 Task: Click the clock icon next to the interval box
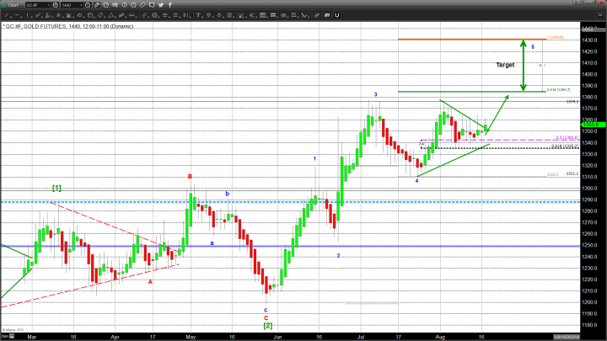(88, 5)
